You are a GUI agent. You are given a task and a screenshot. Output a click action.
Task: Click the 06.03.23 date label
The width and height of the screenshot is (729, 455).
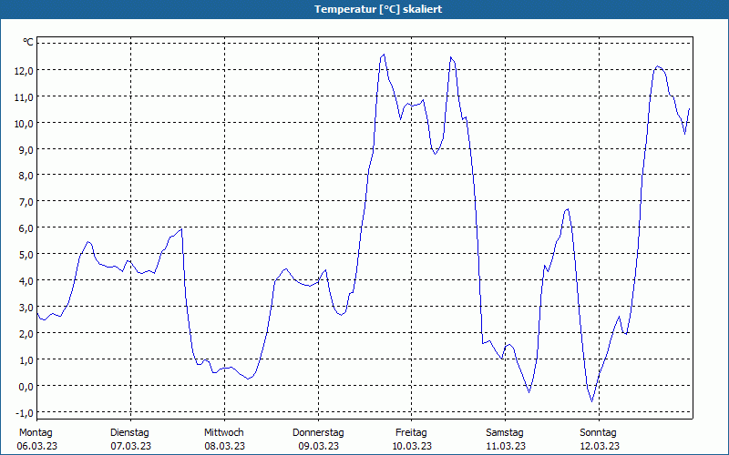point(36,446)
